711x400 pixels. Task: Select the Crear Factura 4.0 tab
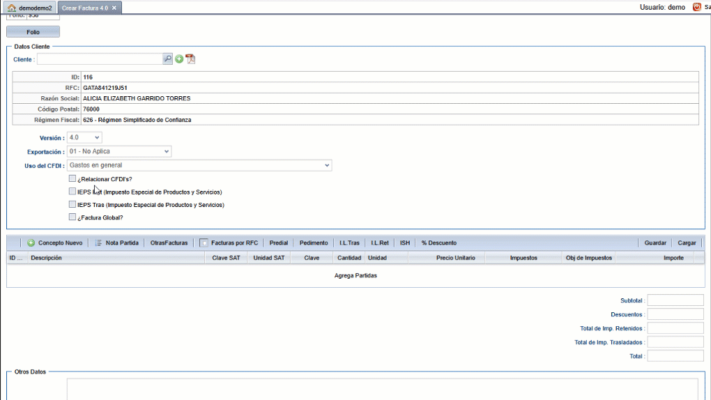point(84,8)
